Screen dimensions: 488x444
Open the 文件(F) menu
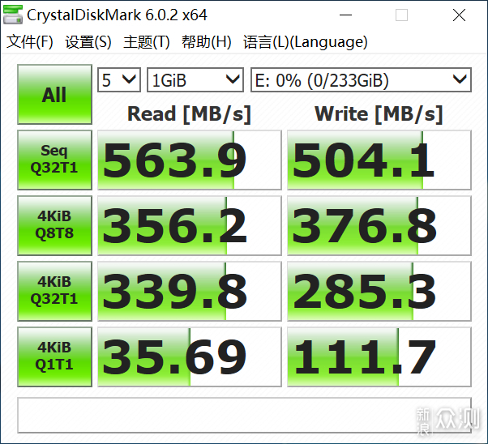tap(30, 42)
